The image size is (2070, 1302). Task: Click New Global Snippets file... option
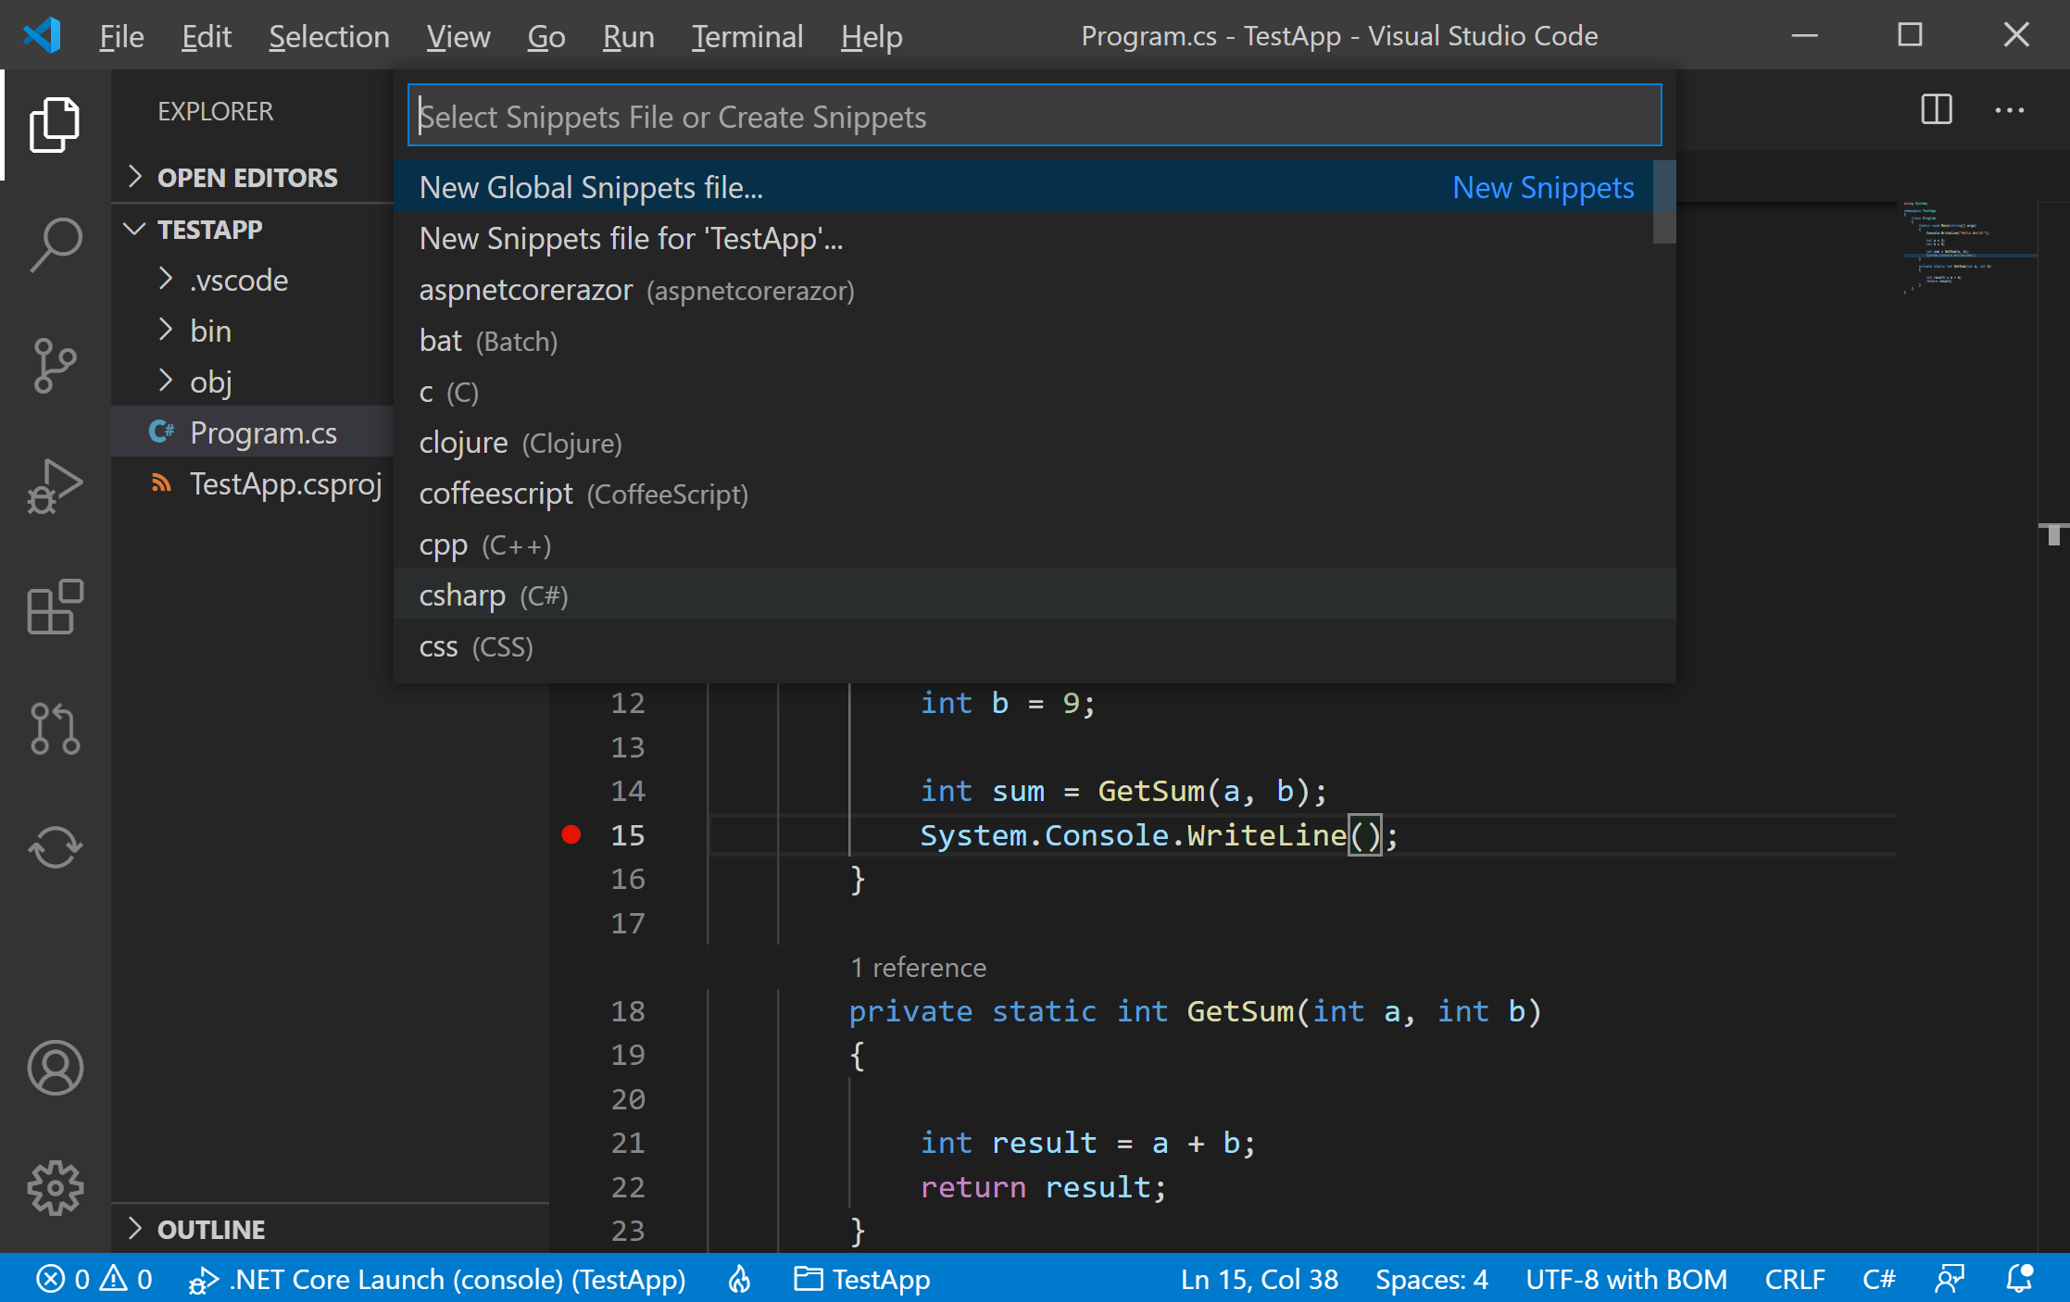click(x=591, y=186)
